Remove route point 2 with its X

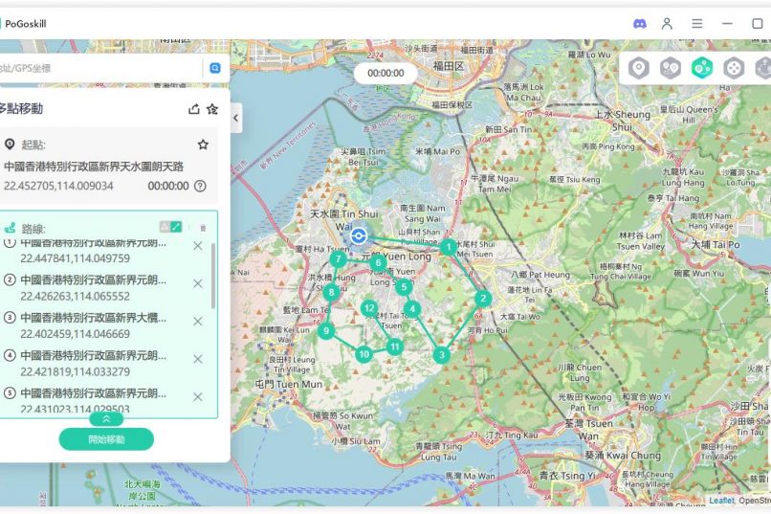click(198, 283)
